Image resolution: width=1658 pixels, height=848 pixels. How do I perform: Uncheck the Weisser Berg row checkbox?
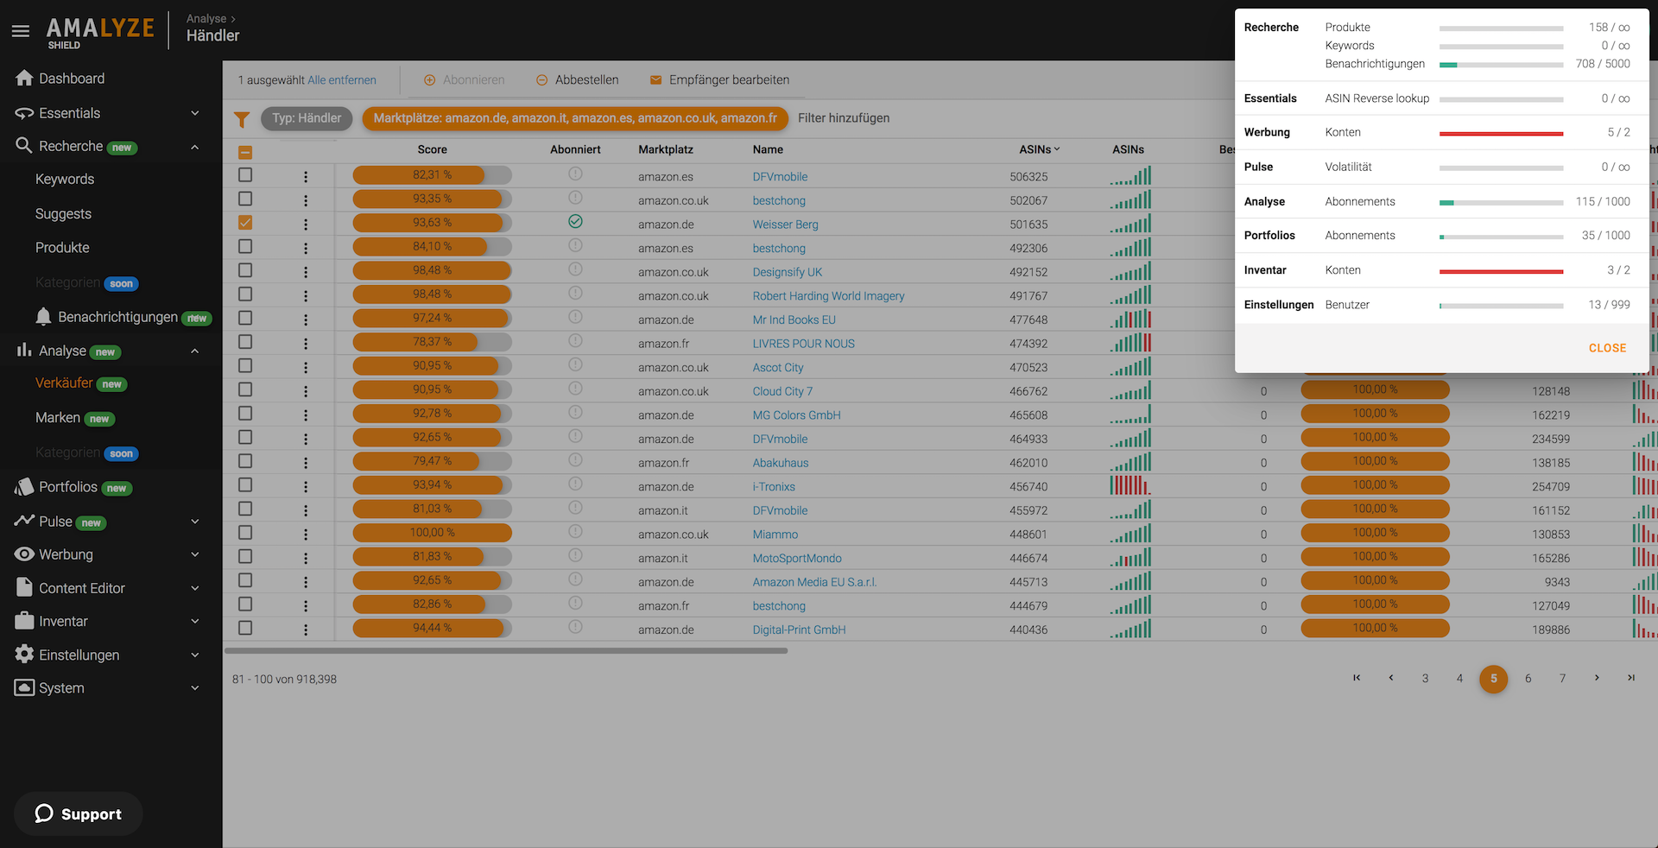point(245,223)
